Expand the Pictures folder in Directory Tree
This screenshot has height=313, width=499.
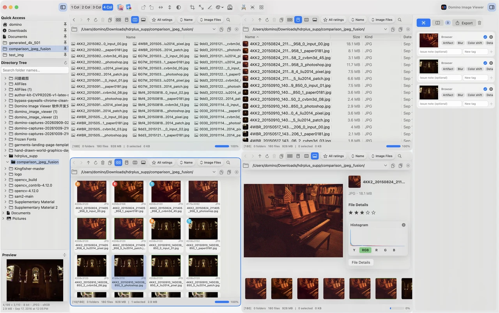point(3,218)
